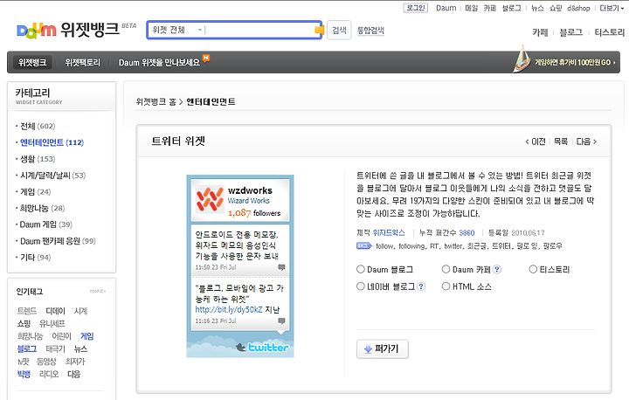The image size is (629, 400).
Task: Click MORE link in 인기태그
Action: pos(98,292)
